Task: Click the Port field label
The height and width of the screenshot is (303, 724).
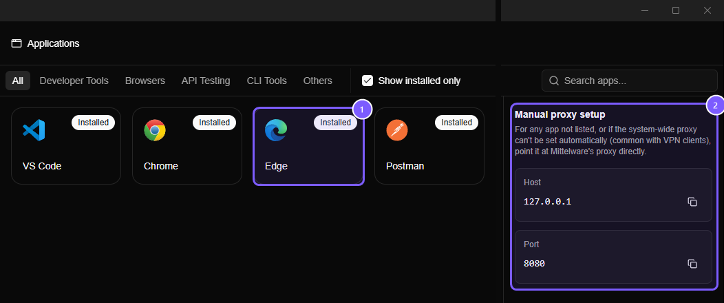Action: (531, 244)
